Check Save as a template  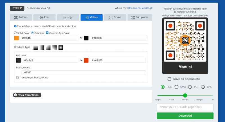pyautogui.click(x=169, y=79)
